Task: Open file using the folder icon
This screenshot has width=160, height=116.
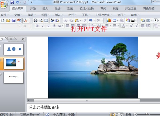Action: 8,20
